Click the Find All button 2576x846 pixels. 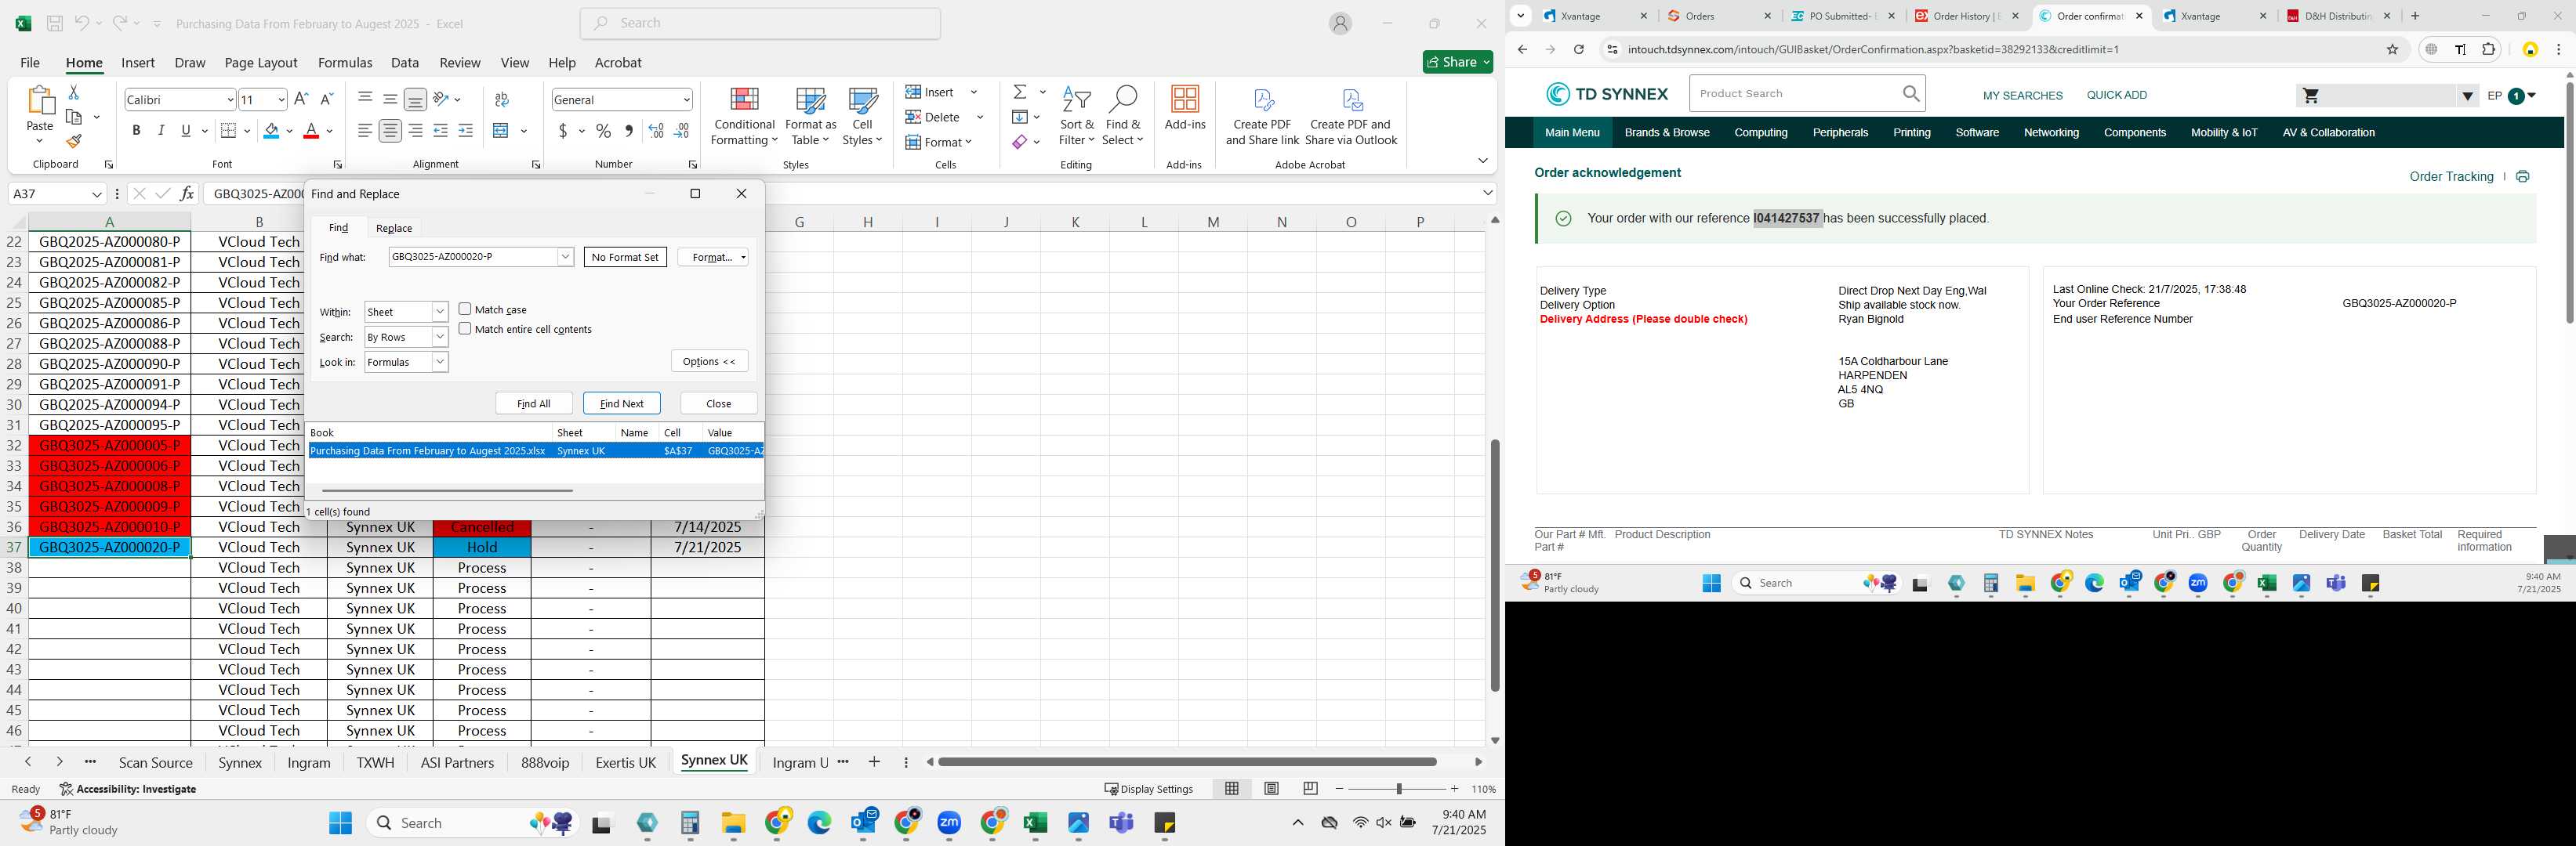tap(534, 403)
